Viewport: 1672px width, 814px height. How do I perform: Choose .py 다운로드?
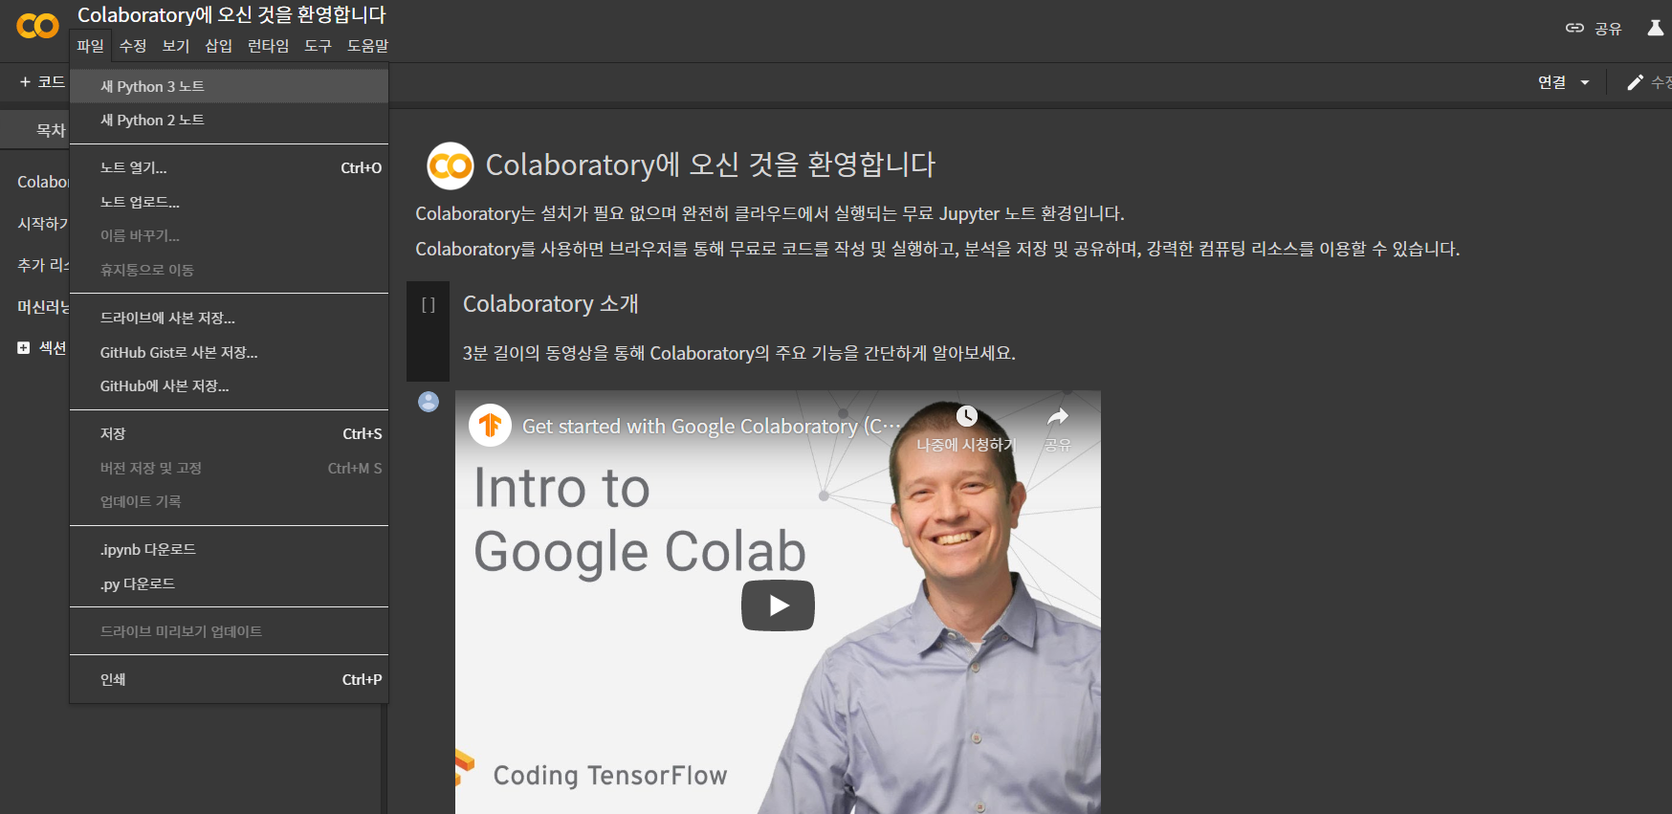[230, 583]
